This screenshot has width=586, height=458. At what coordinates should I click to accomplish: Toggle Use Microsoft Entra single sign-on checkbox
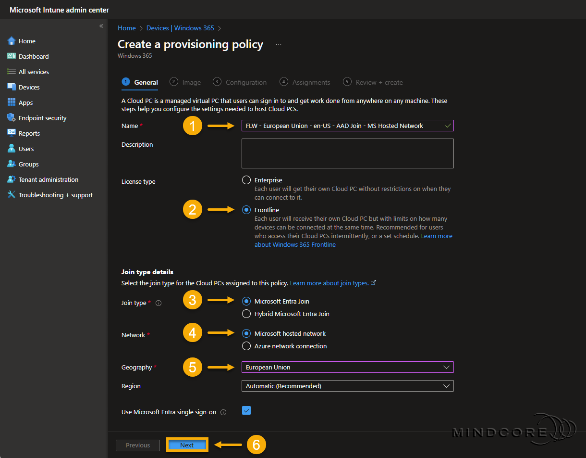246,410
